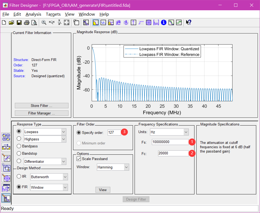Click in the Fc cutoff frequency field
Viewport: 260px width, 213px height.
pyautogui.click(x=173, y=153)
